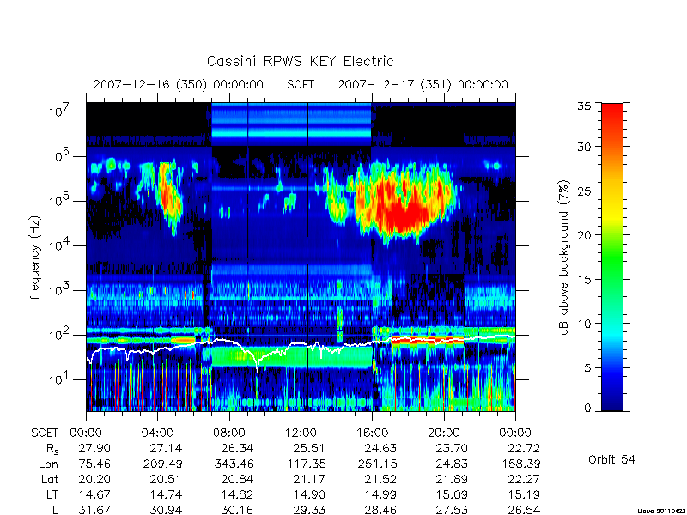
Task: Select the start date '2007-12-16 (350) 00:00:00'
Action: point(179,84)
